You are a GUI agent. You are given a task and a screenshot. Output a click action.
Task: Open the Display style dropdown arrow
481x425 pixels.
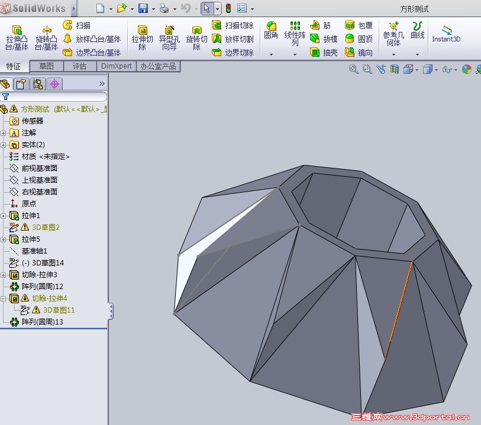437,70
